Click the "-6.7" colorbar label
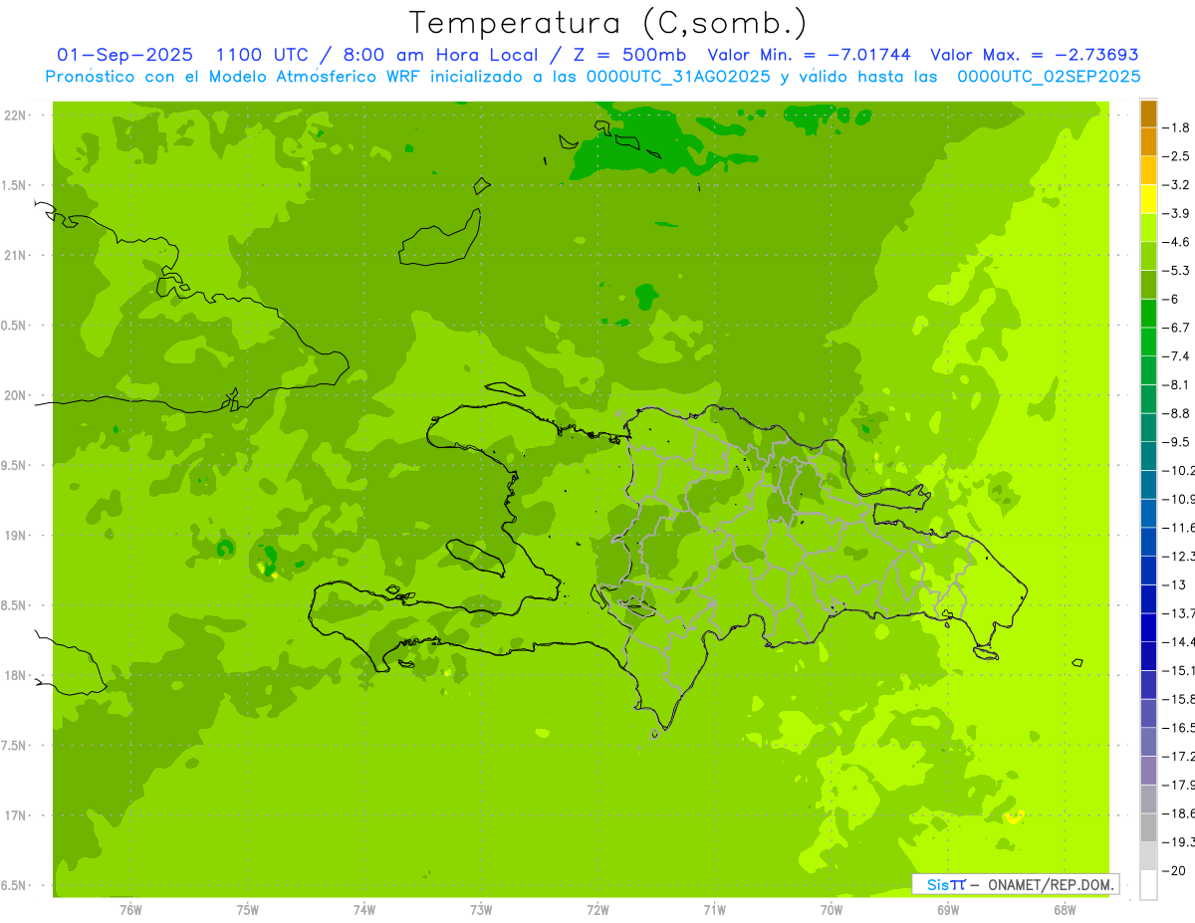The width and height of the screenshot is (1195, 923). [x=1177, y=328]
